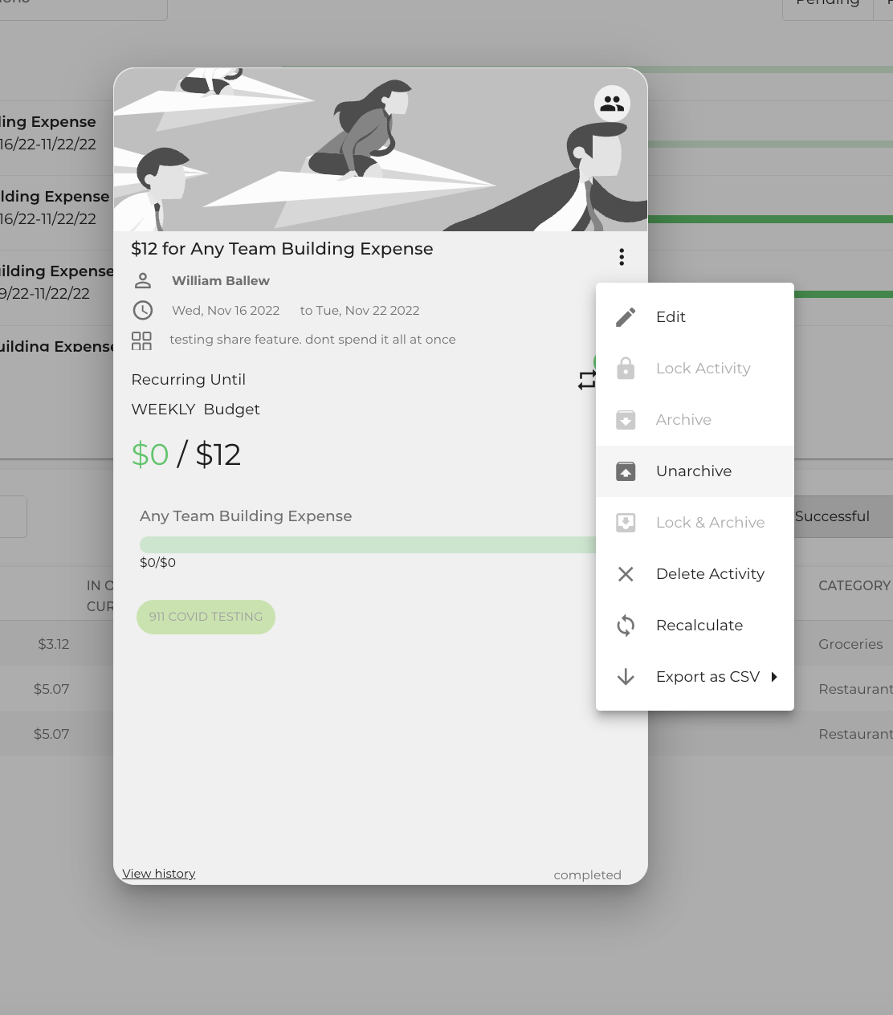Click the 'Wed, Nov 16 2022' start date
The height and width of the screenshot is (1015, 893).
click(226, 311)
